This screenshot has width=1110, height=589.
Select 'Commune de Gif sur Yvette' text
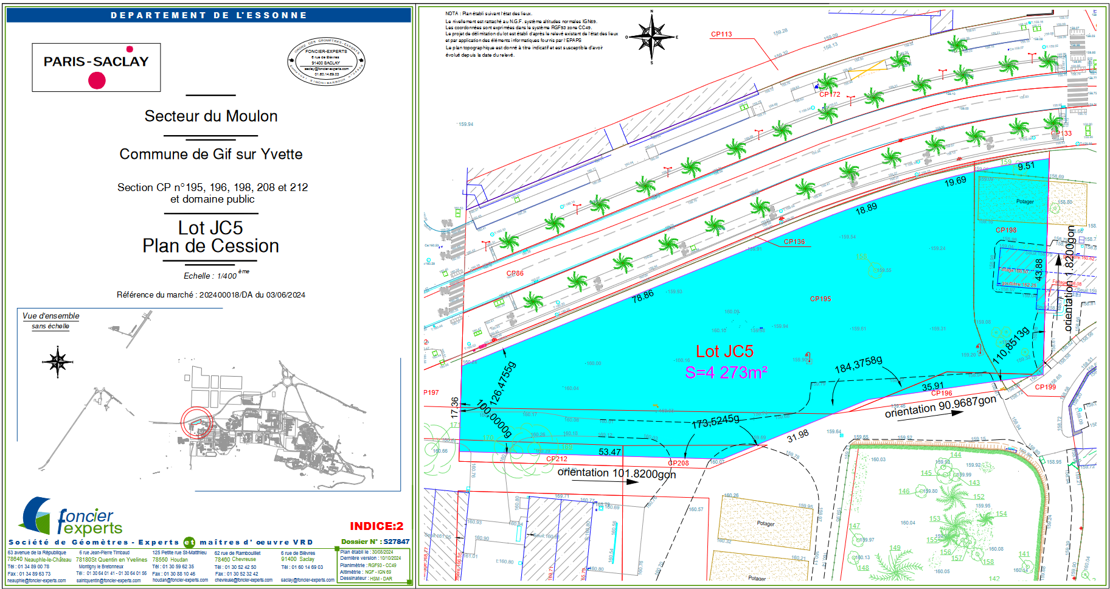click(x=211, y=154)
